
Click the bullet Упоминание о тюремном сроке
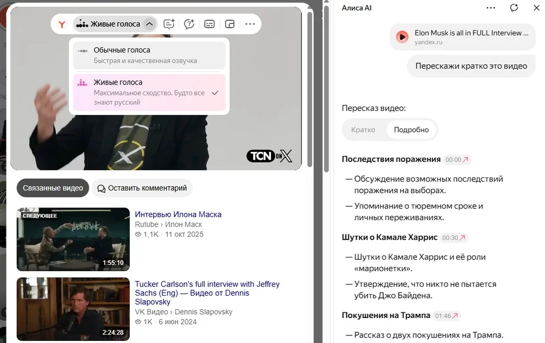pos(419,212)
